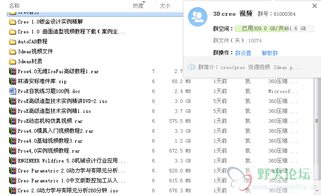Click the 628.0 MB size cell

pyautogui.click(x=180, y=171)
